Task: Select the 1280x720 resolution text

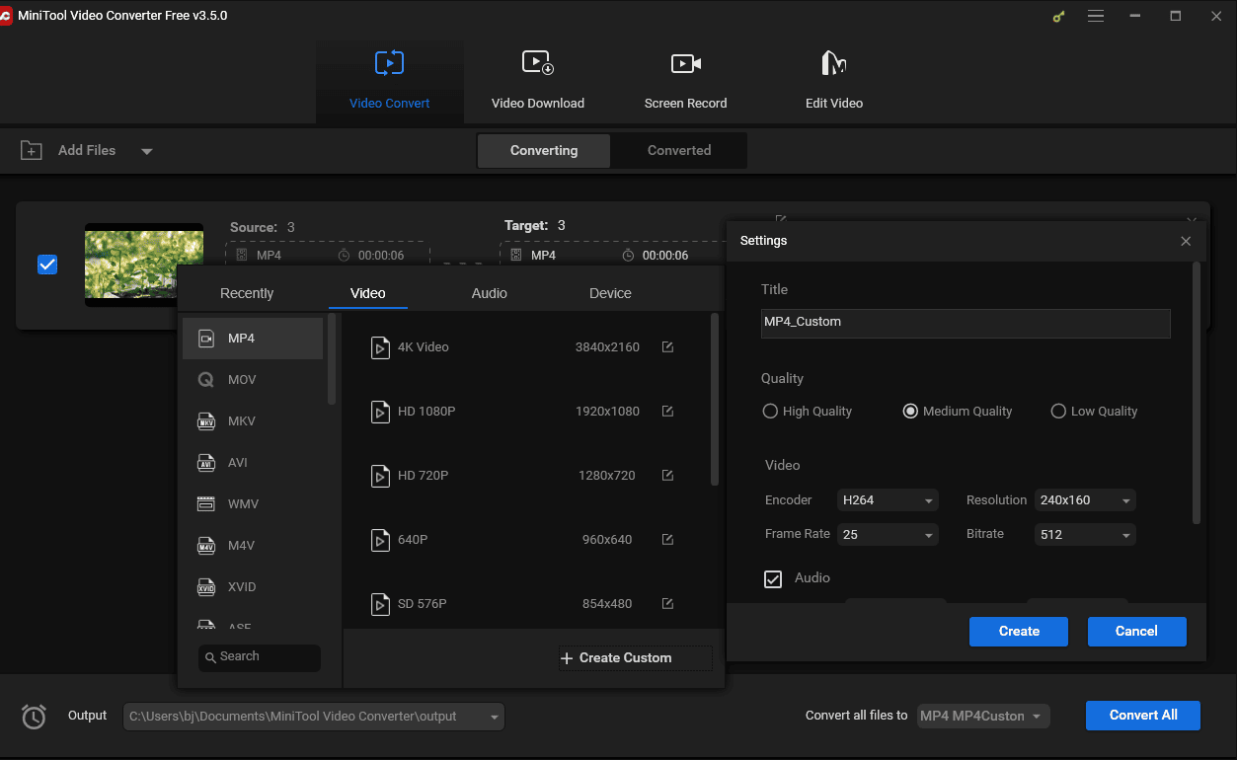Action: click(607, 476)
